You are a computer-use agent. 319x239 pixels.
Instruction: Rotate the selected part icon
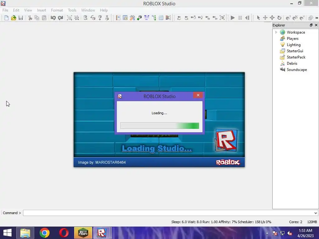tap(85, 18)
